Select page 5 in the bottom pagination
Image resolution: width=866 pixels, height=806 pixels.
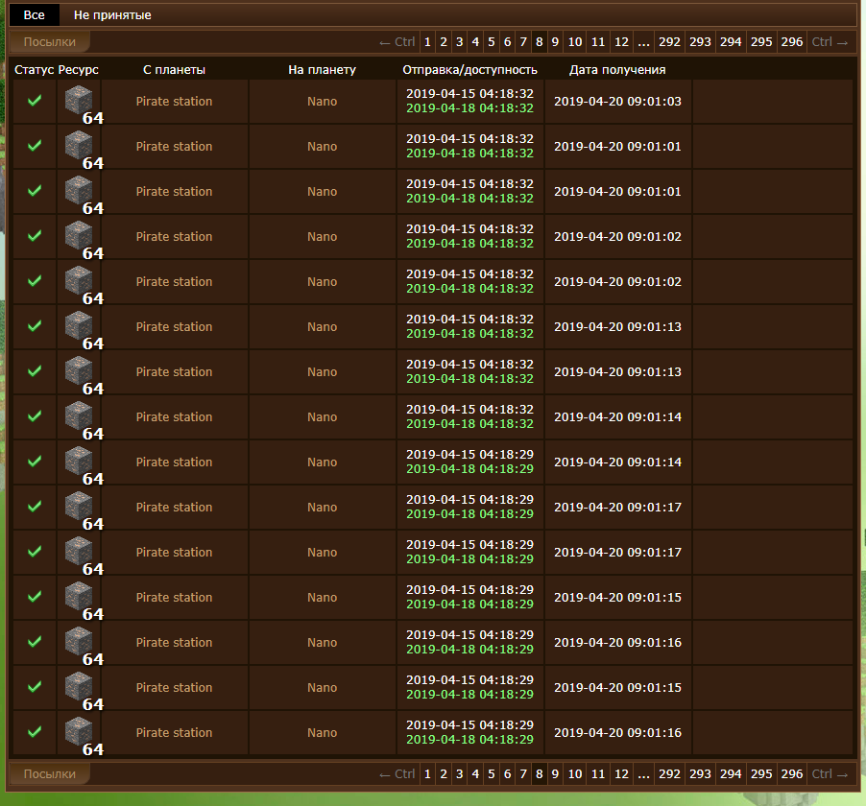tap(491, 774)
